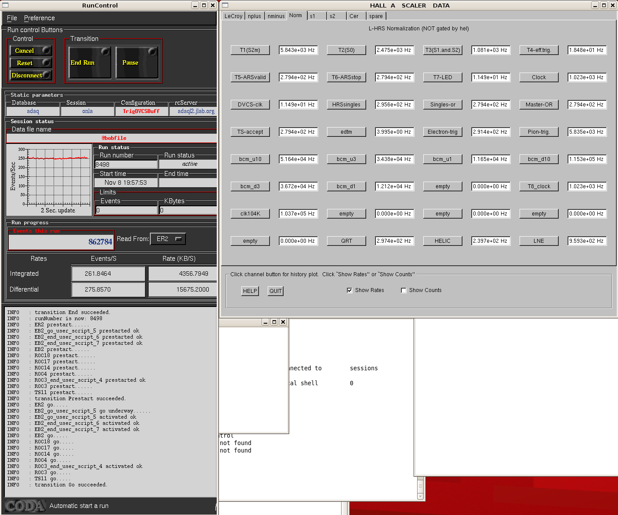Image resolution: width=618 pixels, height=515 pixels.
Task: Click the Master-OR channel button
Action: [x=539, y=105]
